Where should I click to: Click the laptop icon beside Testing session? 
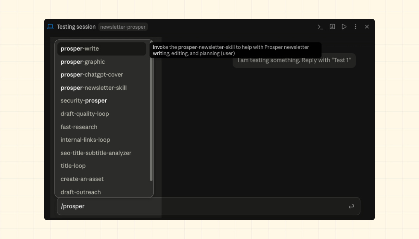(50, 27)
